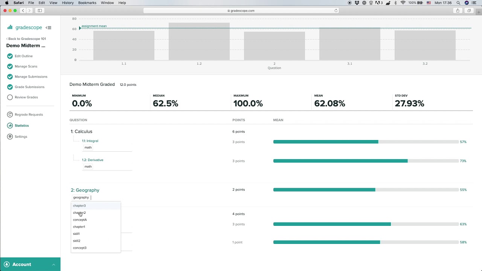The image size is (482, 271).
Task: Open question 2: Geography link
Action: coord(85,190)
